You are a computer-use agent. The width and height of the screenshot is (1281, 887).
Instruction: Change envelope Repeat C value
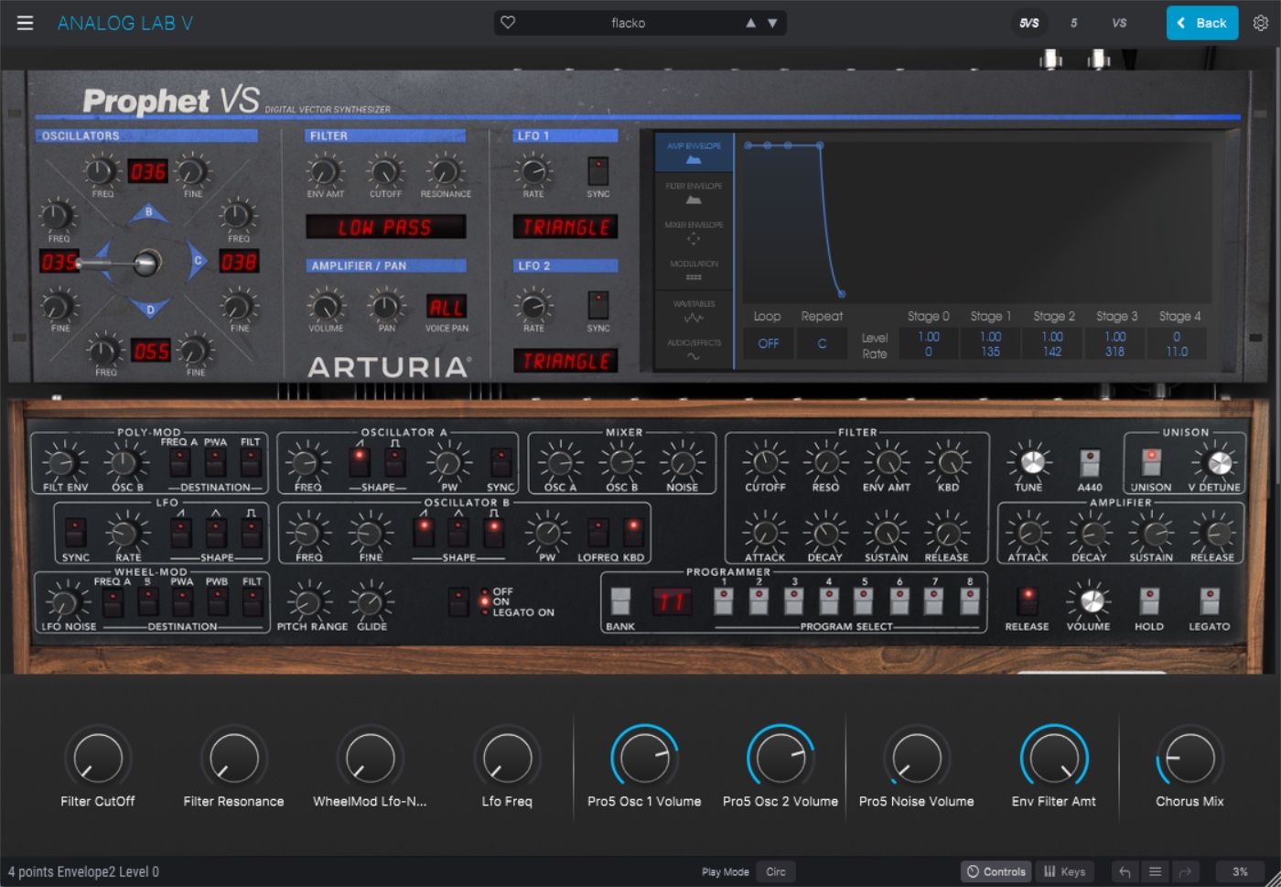click(x=821, y=343)
